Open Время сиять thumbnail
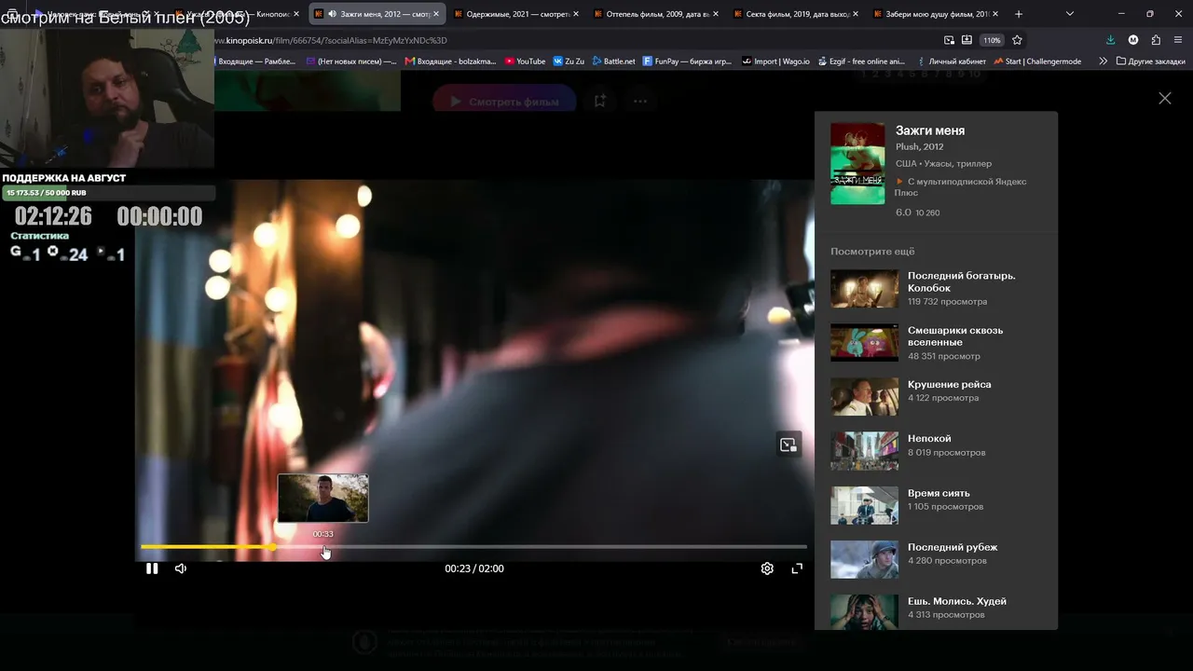The width and height of the screenshot is (1193, 671). click(864, 506)
